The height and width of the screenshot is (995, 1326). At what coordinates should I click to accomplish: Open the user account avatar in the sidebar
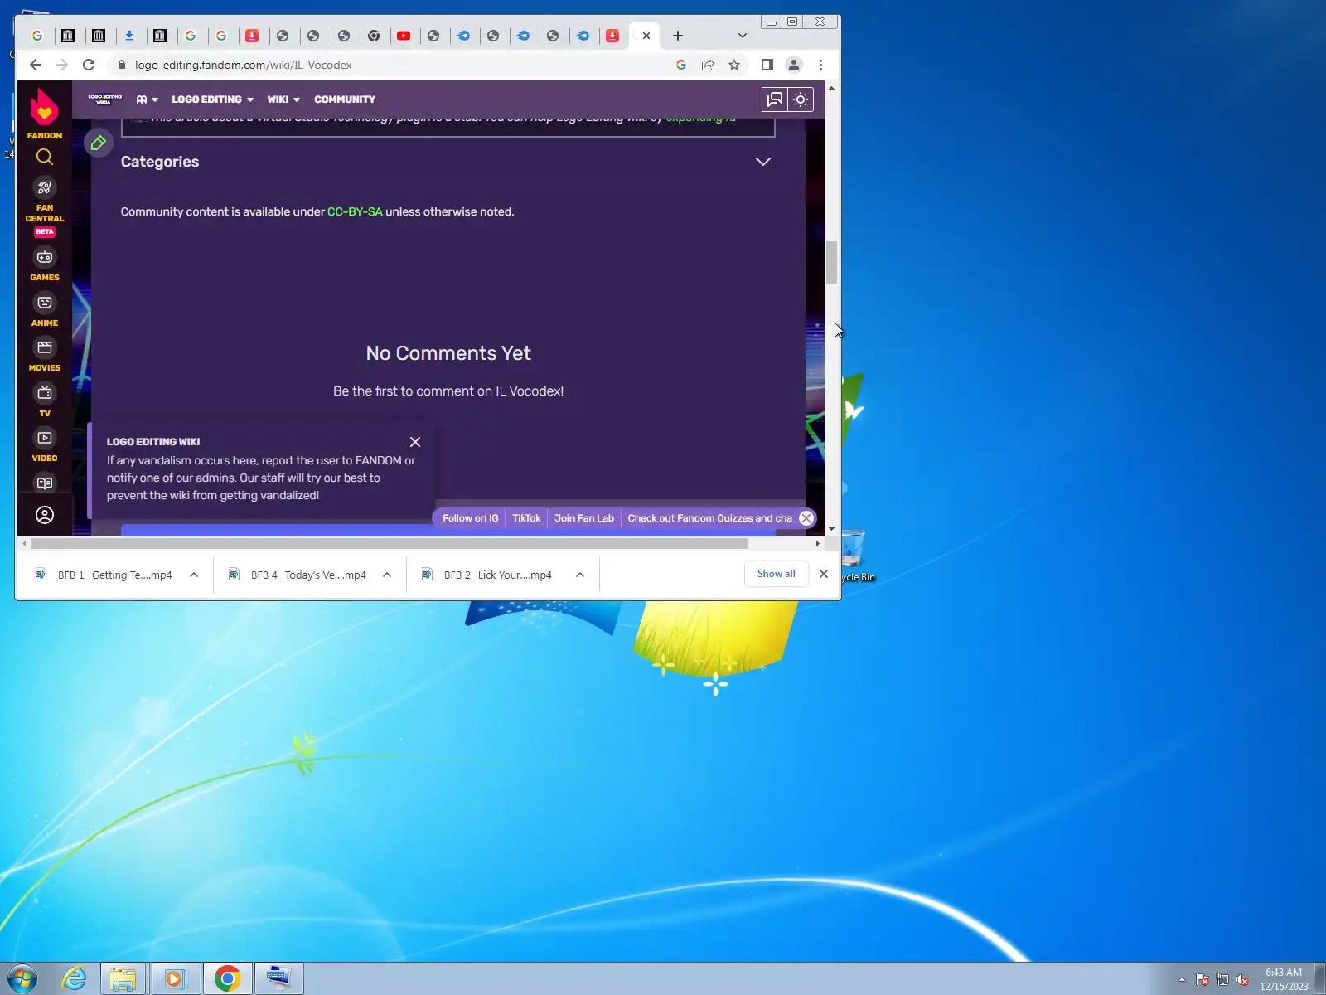pyautogui.click(x=45, y=516)
